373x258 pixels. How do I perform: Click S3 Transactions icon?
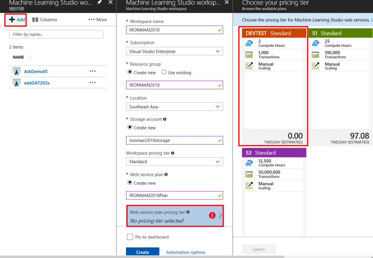pos(249,174)
